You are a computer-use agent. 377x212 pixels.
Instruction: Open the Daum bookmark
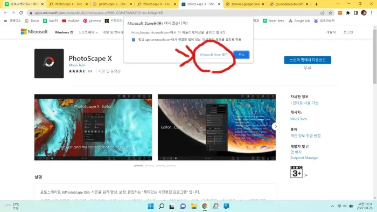coord(32,20)
